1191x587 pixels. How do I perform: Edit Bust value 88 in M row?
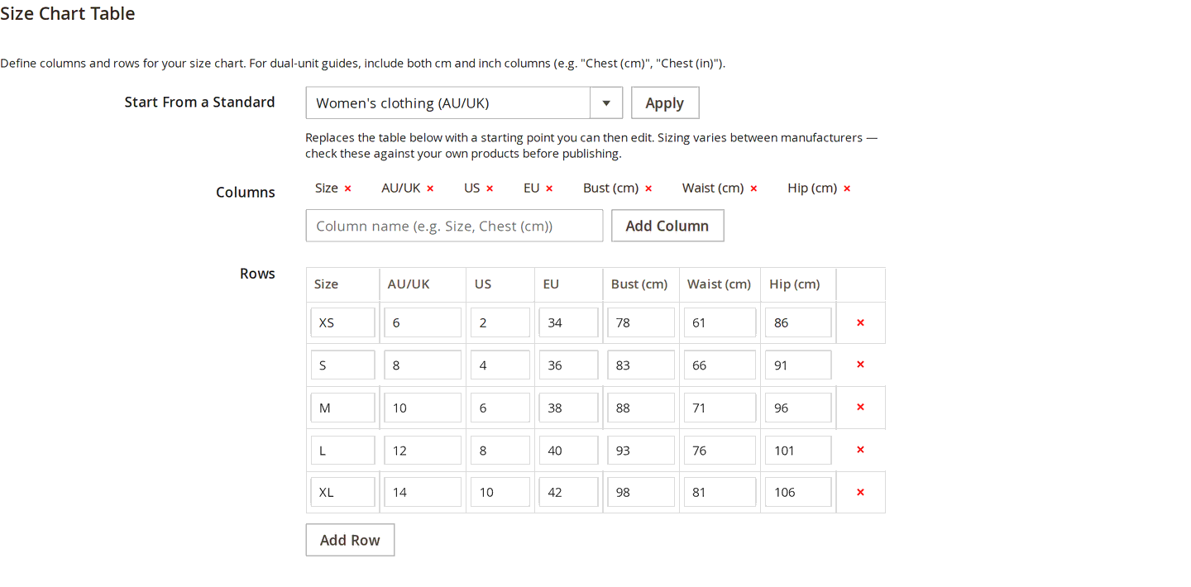coord(641,408)
